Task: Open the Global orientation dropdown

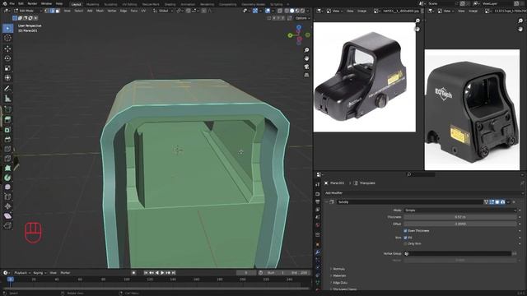Action: click(164, 11)
